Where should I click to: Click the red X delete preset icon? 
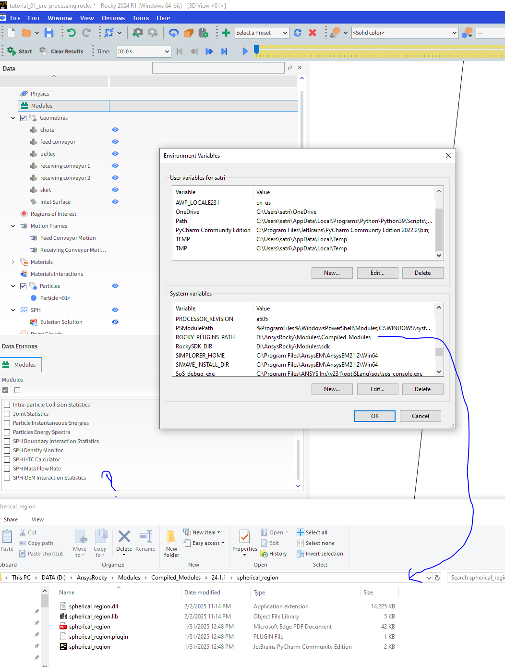(313, 33)
